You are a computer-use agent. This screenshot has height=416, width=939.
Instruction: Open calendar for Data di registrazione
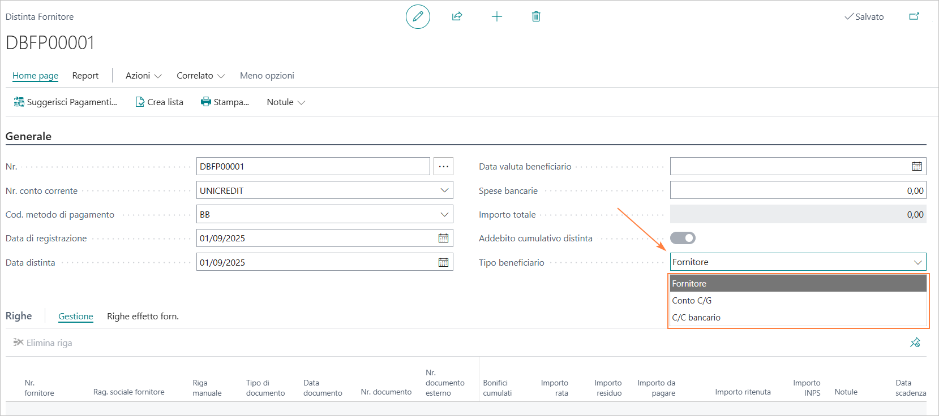(x=443, y=239)
